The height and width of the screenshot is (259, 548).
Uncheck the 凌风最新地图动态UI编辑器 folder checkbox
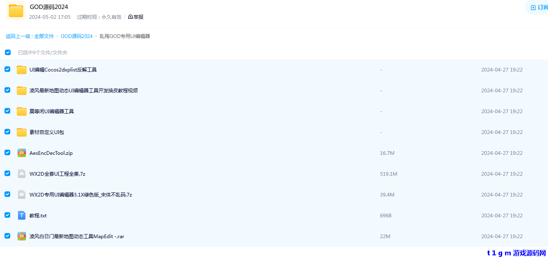point(7,90)
